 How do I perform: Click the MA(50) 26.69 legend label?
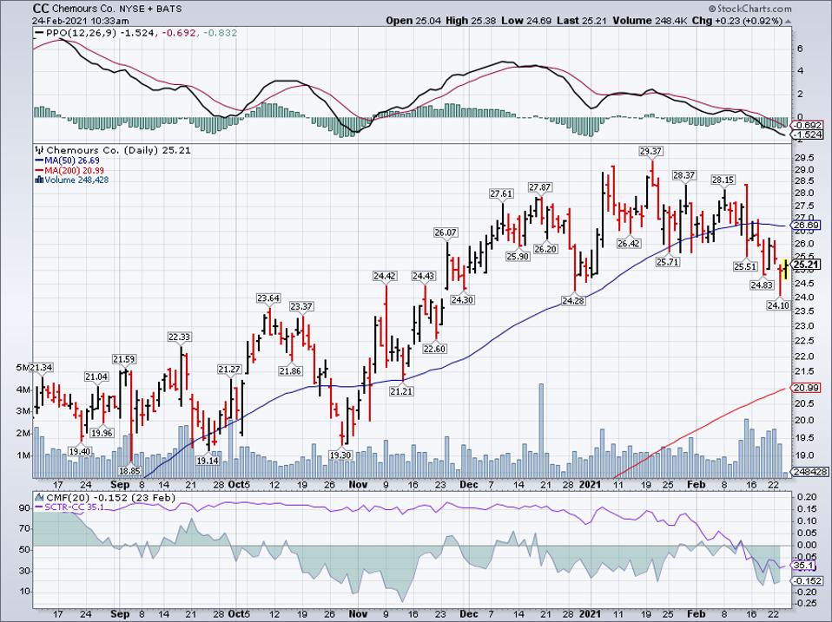click(x=71, y=160)
